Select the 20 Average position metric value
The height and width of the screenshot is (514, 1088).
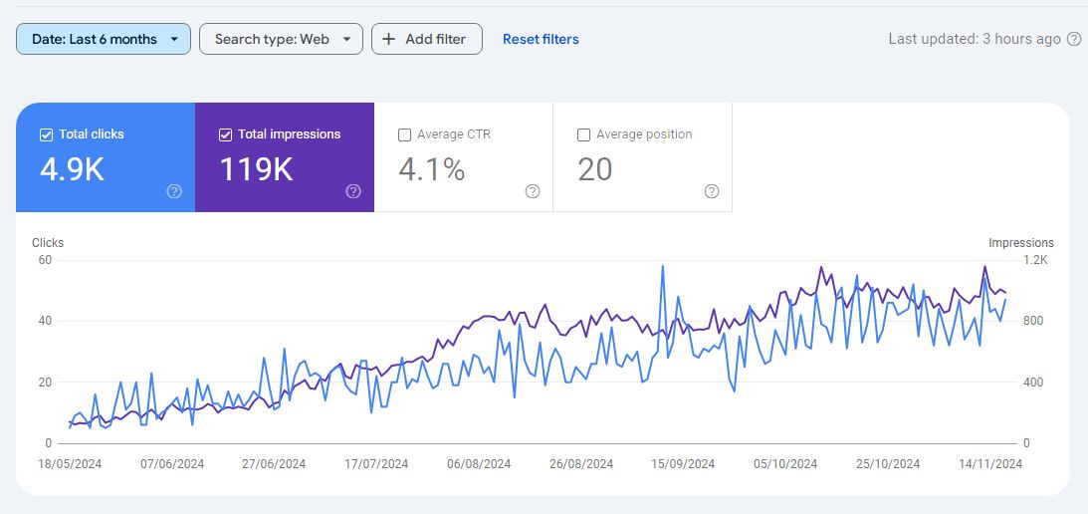(595, 170)
